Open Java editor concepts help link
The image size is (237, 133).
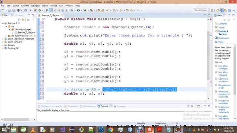tap(223, 67)
